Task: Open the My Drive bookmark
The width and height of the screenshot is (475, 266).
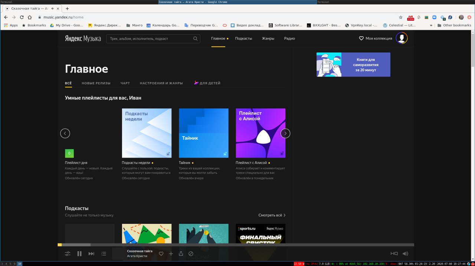Action: pos(67,25)
